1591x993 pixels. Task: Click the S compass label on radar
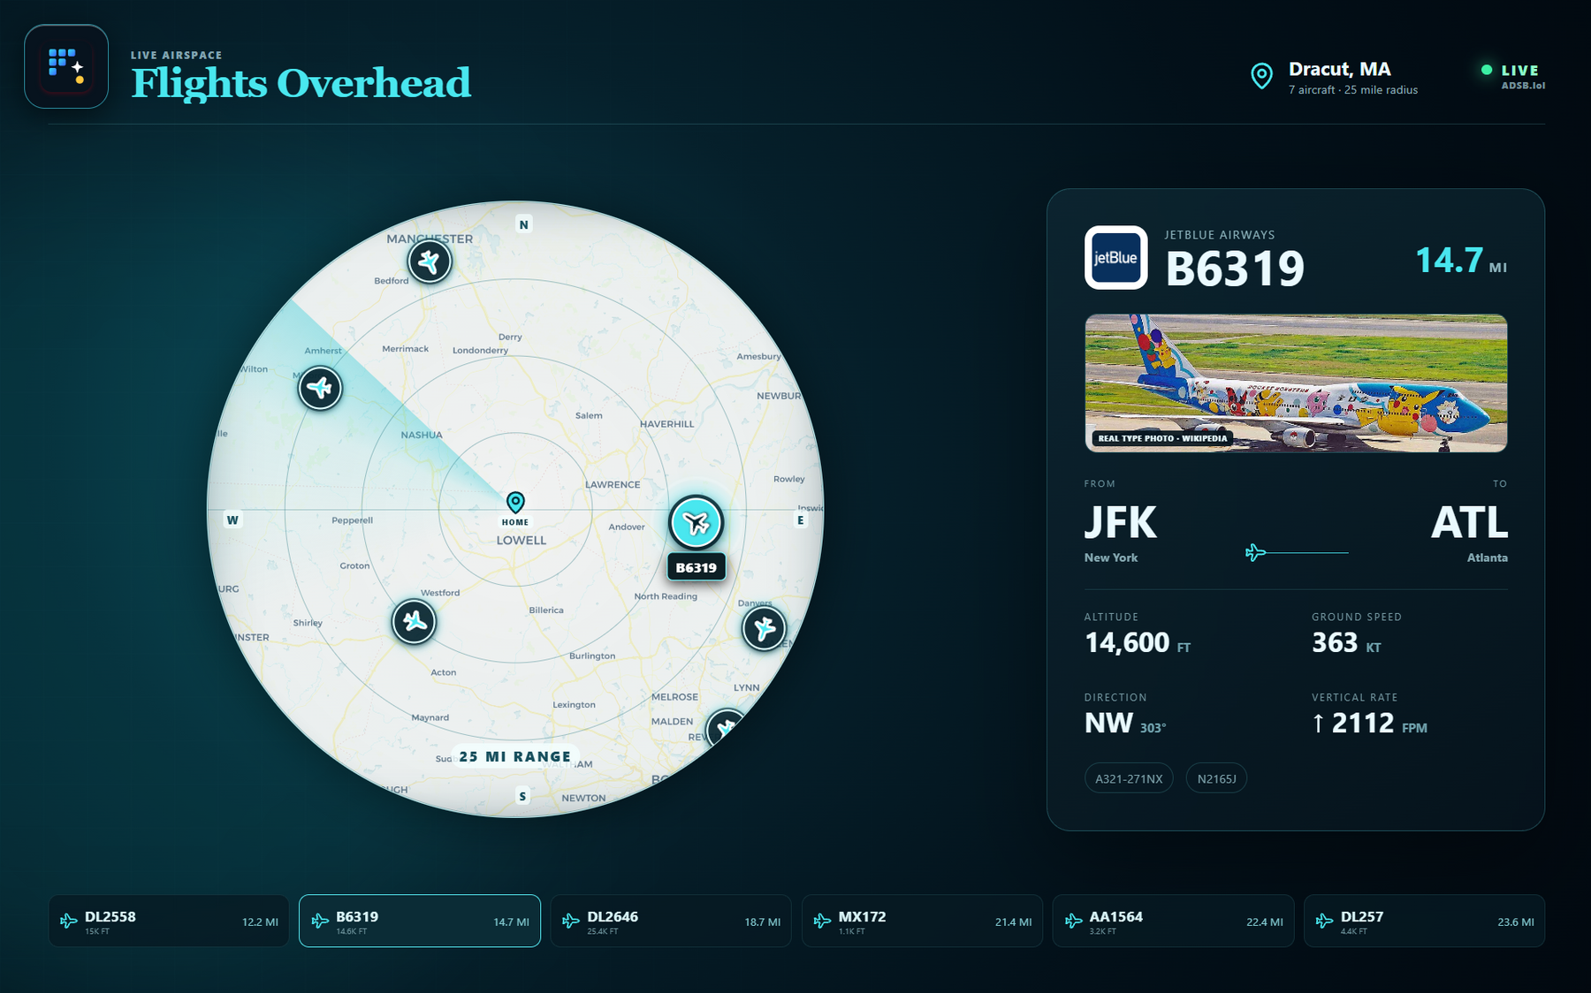(x=523, y=796)
